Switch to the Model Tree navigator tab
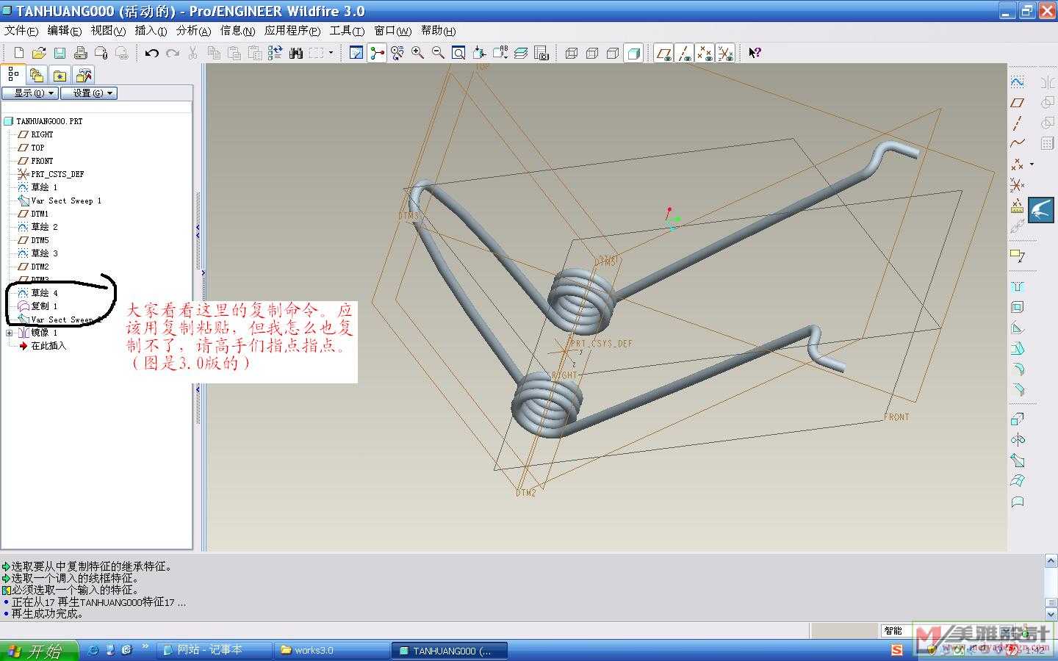Viewport: 1058px width, 661px height. (x=13, y=74)
